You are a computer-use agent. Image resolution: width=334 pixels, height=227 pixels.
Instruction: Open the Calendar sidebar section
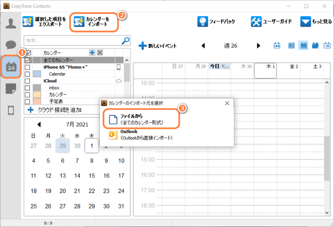11,67
